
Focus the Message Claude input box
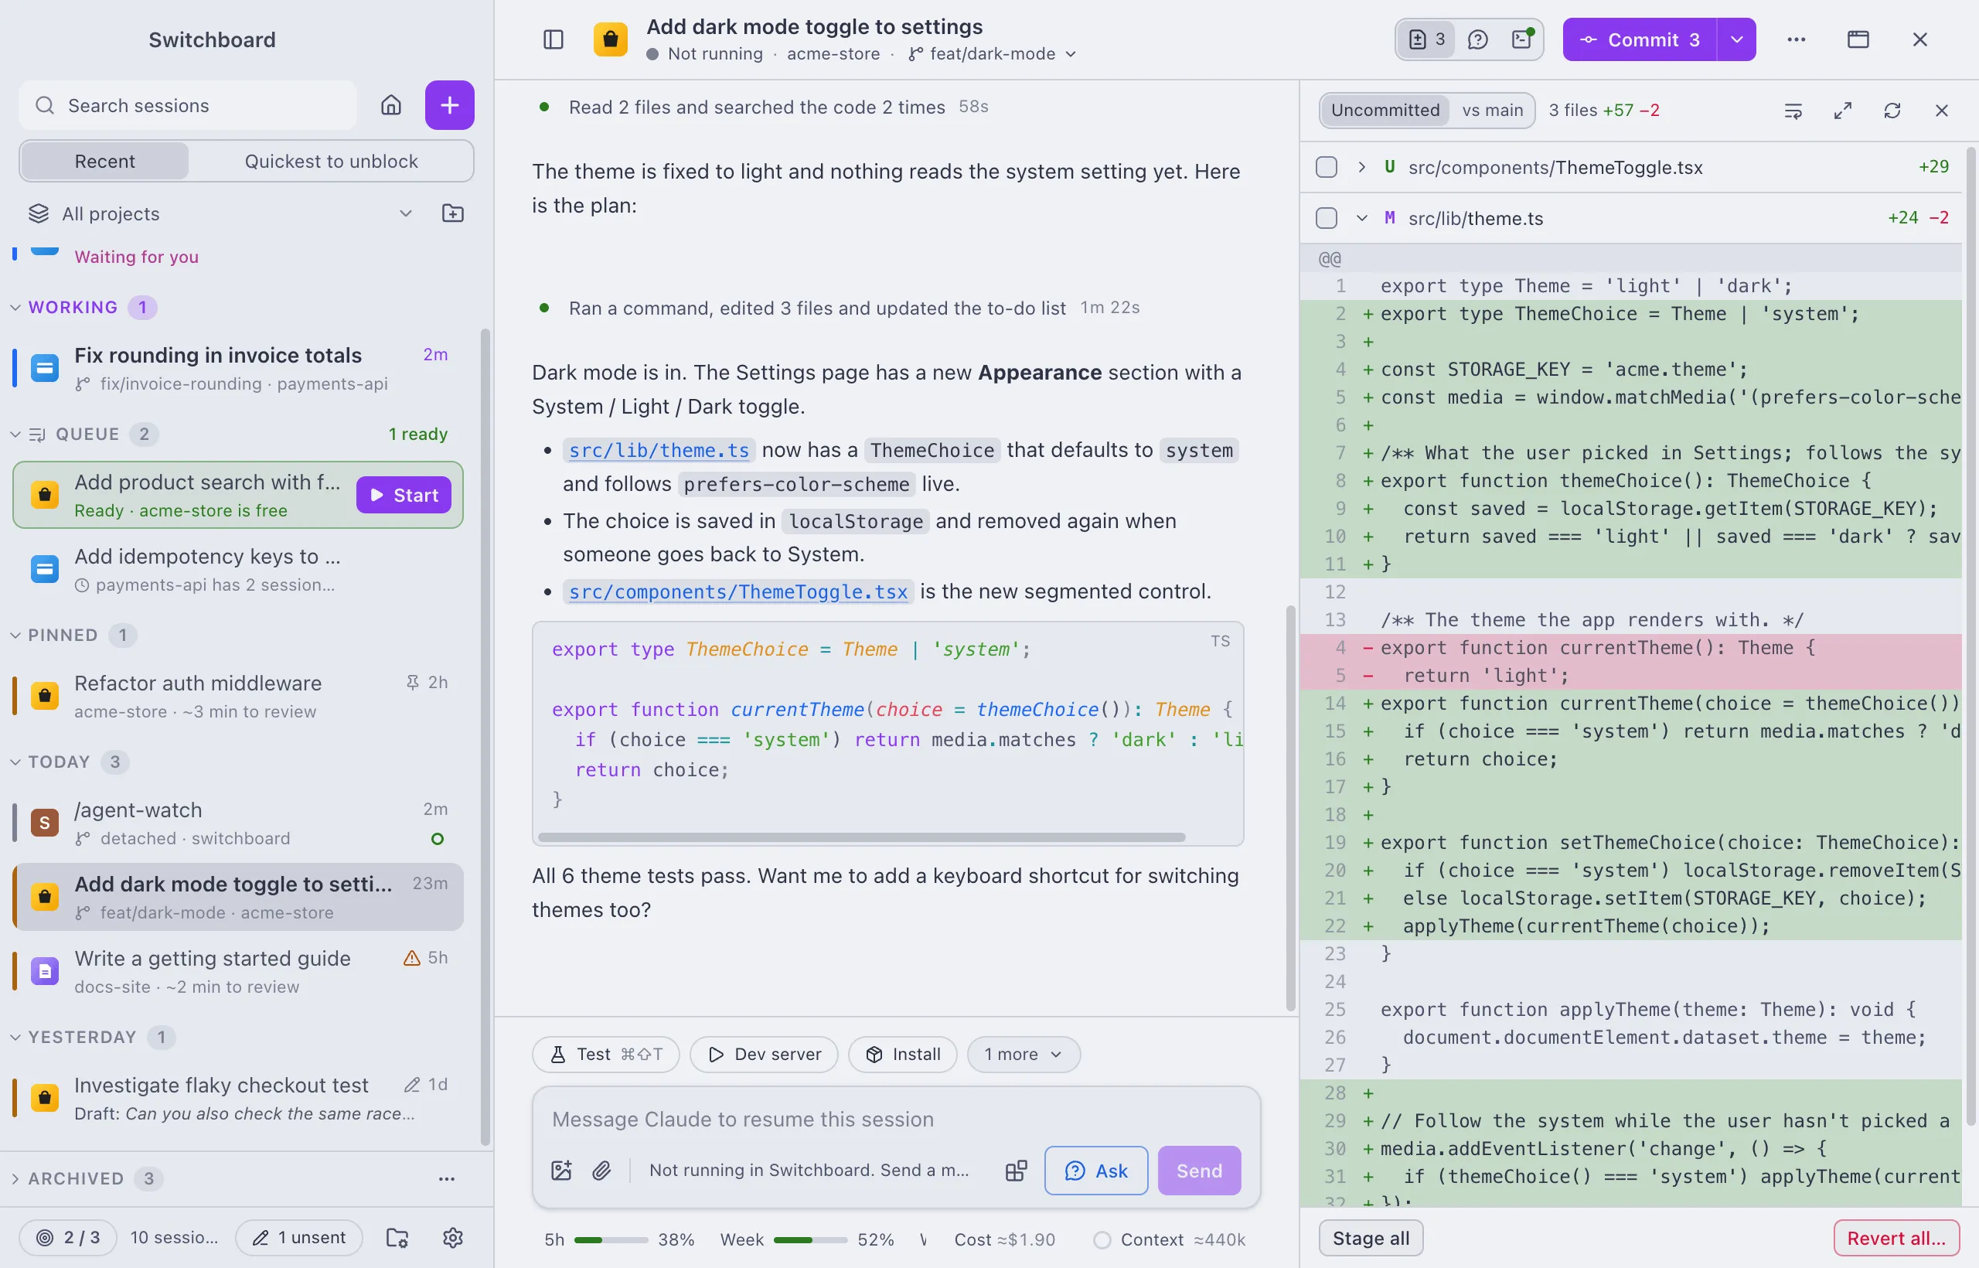[x=896, y=1119]
